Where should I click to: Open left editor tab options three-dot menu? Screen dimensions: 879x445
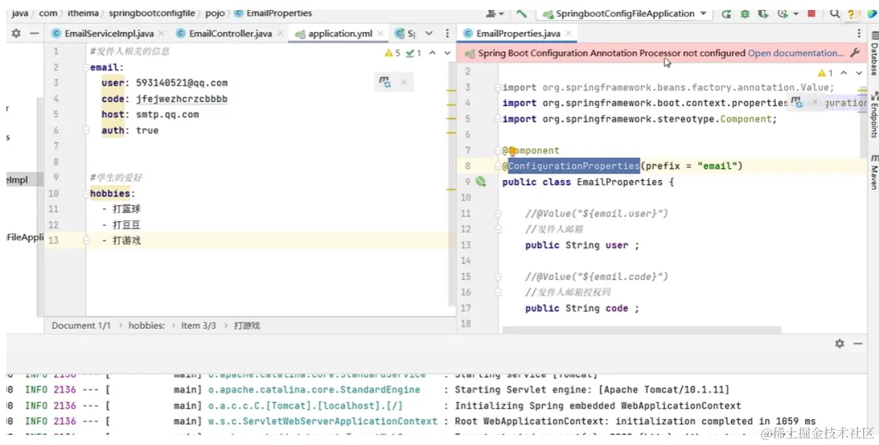pos(447,33)
